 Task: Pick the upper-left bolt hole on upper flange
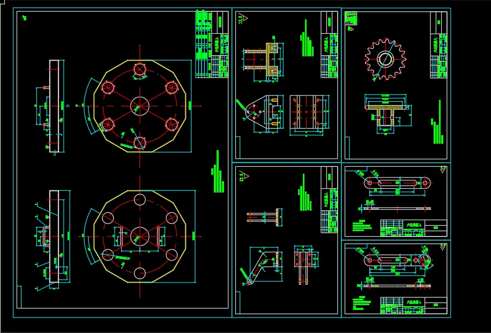[108, 87]
